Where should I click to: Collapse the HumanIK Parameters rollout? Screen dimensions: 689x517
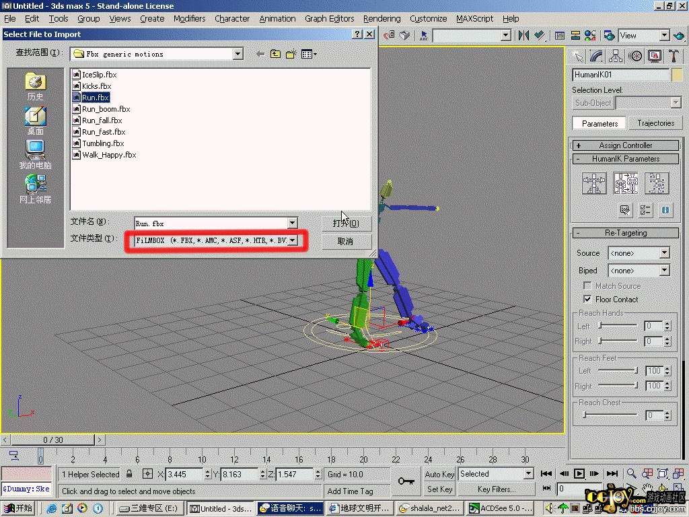click(626, 159)
